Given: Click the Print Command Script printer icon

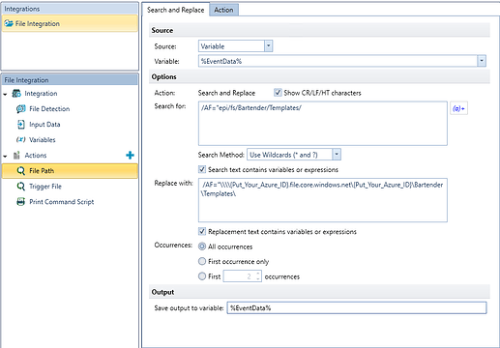Looking at the screenshot, I should point(21,202).
